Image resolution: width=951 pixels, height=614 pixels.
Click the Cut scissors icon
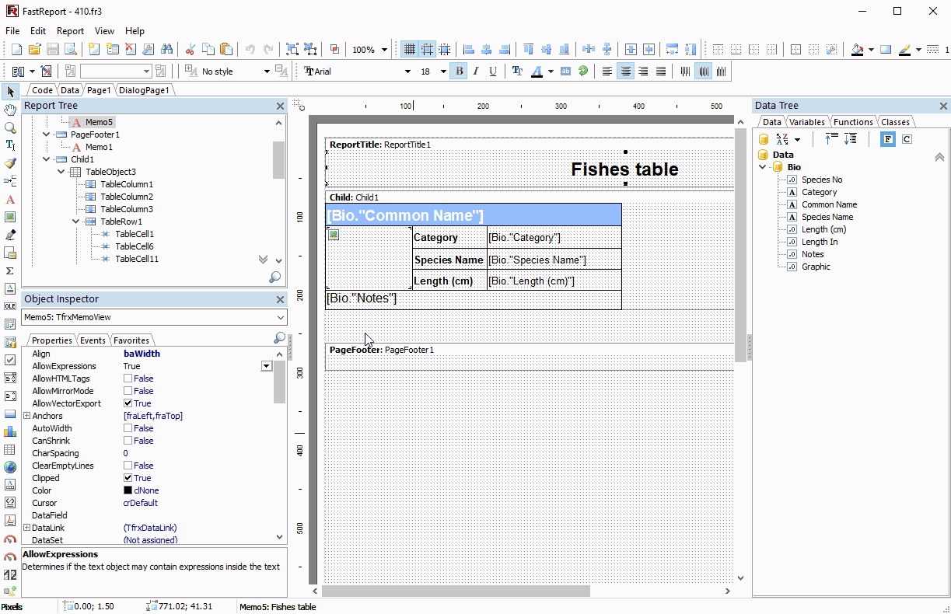pyautogui.click(x=190, y=50)
